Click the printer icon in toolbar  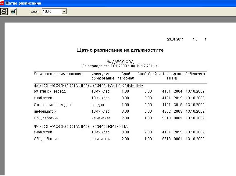coord(4,12)
